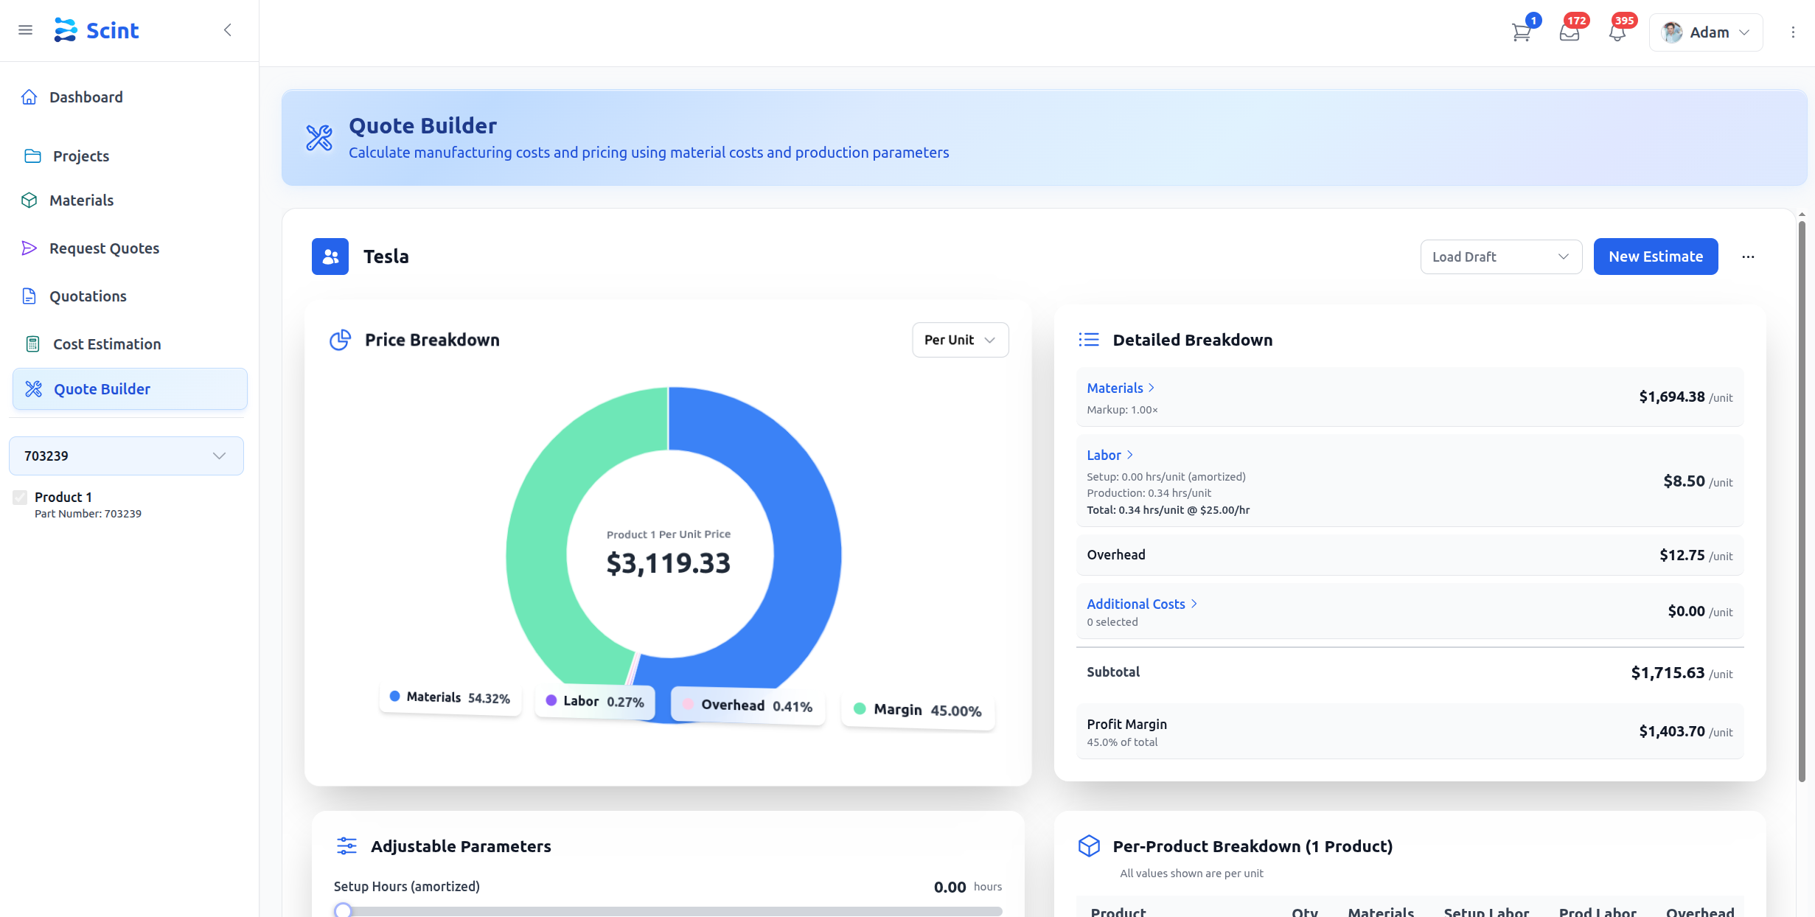
Task: Toggle the Product 1 checkbox
Action: tap(20, 498)
